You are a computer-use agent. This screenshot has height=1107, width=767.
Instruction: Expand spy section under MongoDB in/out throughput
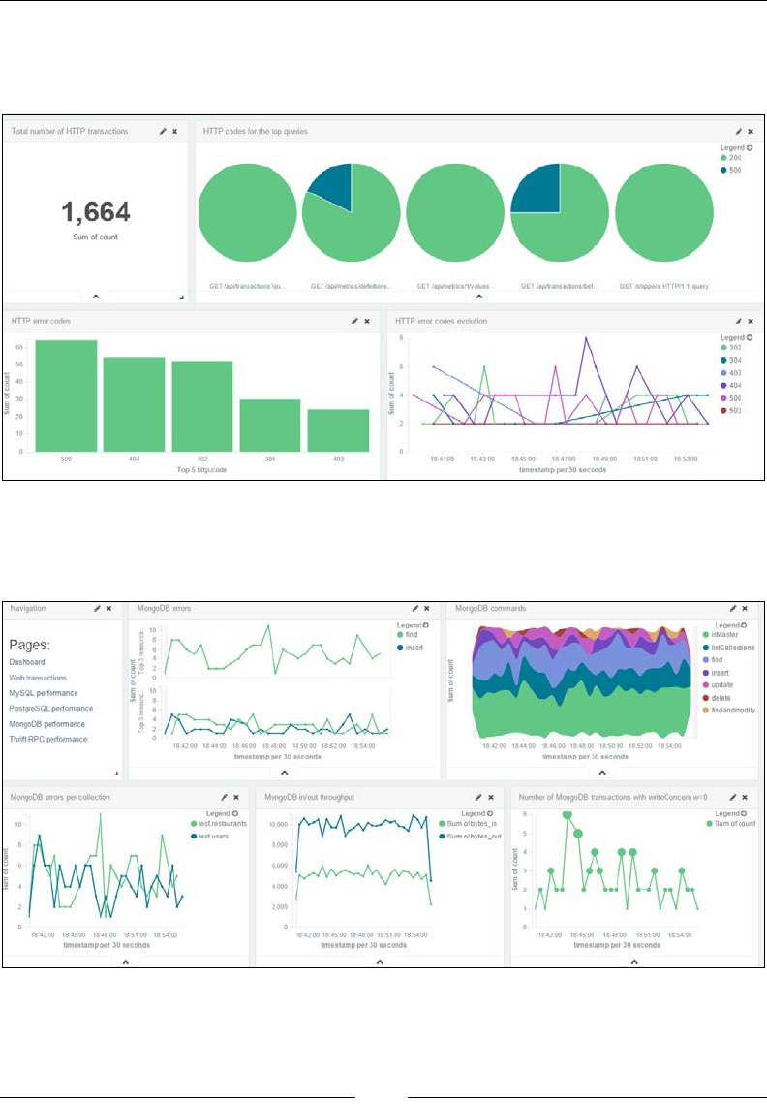[x=380, y=962]
